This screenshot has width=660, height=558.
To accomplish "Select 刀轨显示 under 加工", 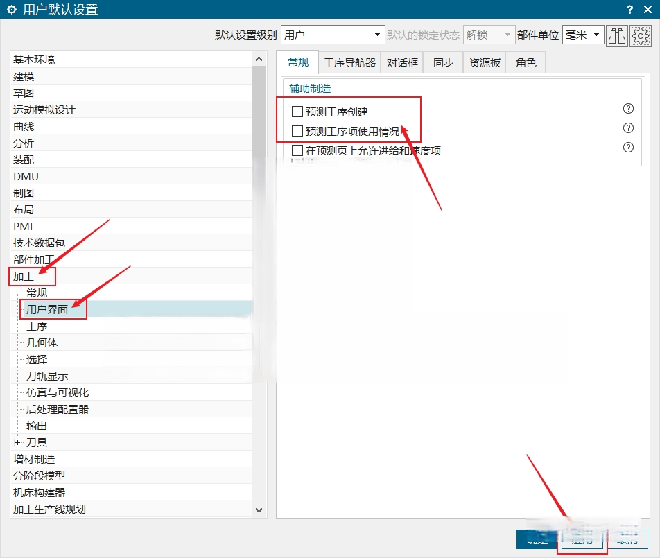I will 46,376.
